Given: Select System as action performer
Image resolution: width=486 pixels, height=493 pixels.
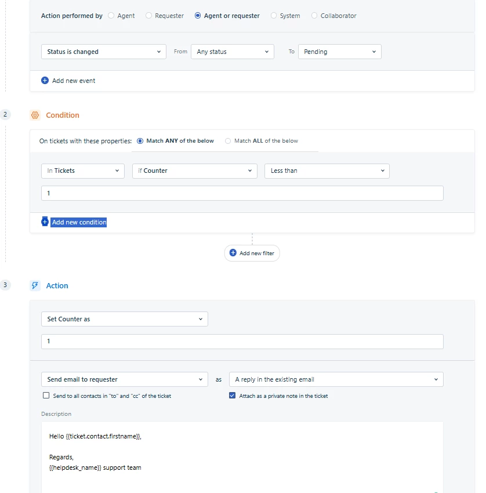Looking at the screenshot, I should coord(274,16).
